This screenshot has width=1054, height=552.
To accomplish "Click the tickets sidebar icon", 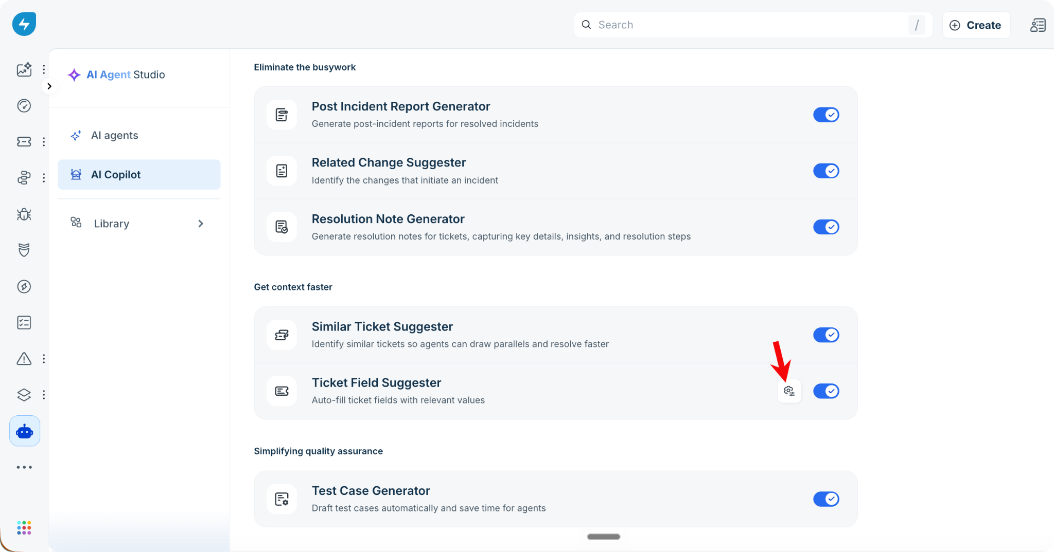I will 24,141.
